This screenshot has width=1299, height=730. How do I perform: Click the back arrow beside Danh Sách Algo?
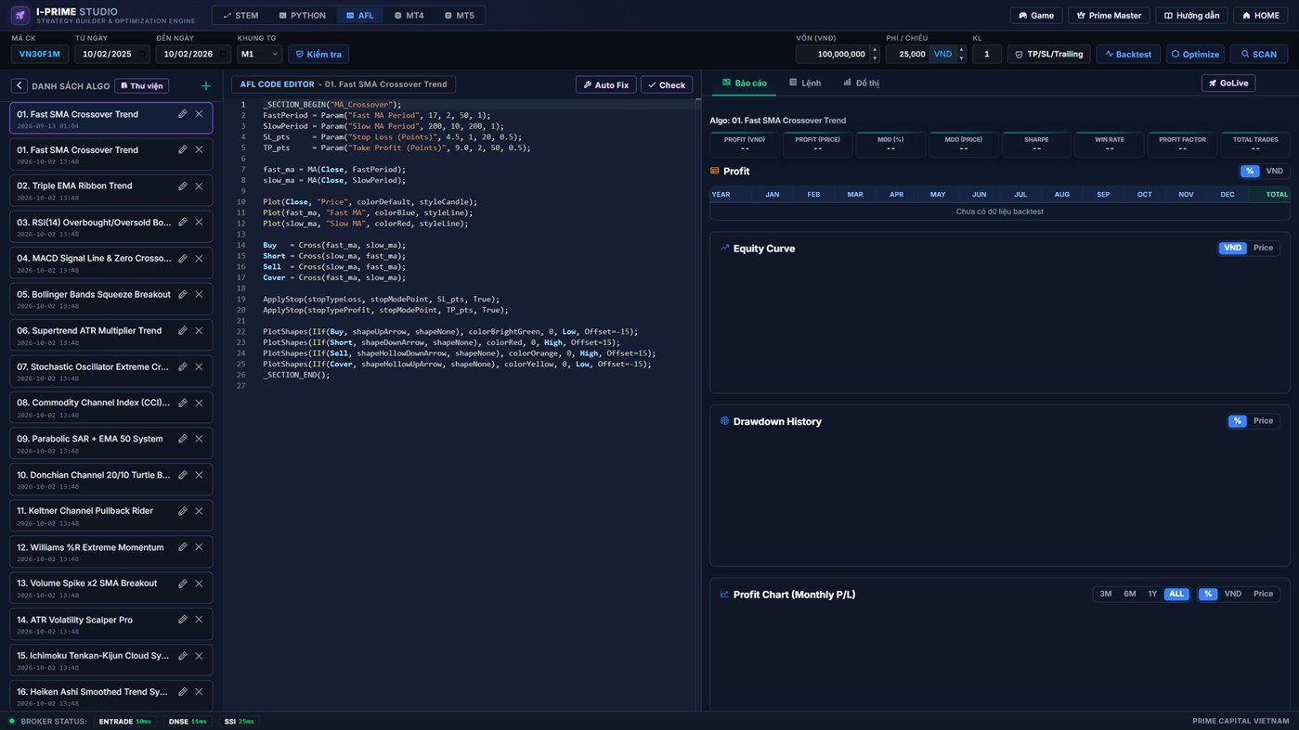(x=19, y=85)
